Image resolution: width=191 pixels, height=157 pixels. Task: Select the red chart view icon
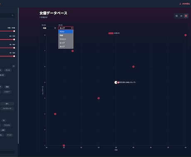tap(186, 16)
